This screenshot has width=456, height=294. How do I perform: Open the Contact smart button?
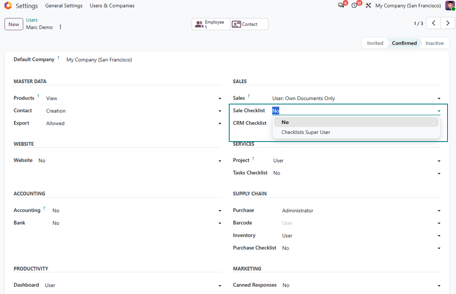point(249,24)
